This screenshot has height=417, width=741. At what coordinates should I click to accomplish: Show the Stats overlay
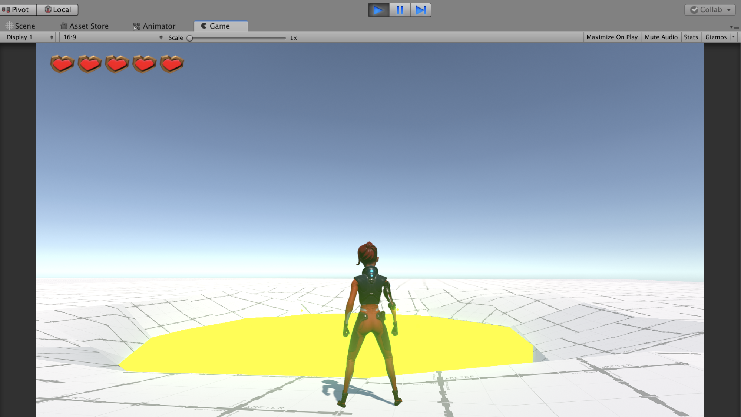(691, 37)
